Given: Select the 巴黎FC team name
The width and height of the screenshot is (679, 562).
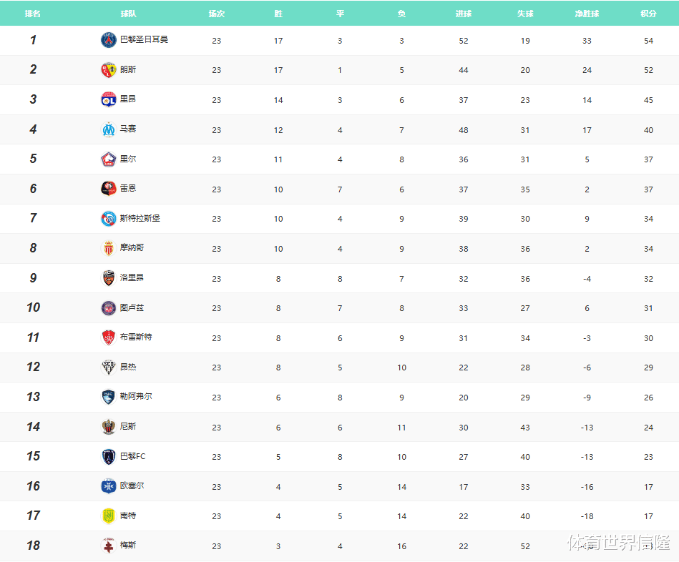Looking at the screenshot, I should tap(132, 456).
